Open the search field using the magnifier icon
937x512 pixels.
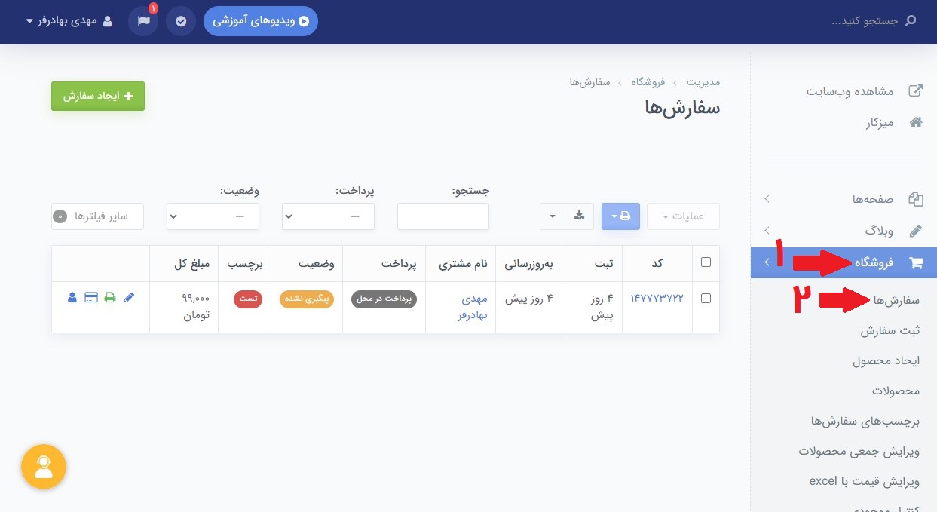pyautogui.click(x=909, y=22)
